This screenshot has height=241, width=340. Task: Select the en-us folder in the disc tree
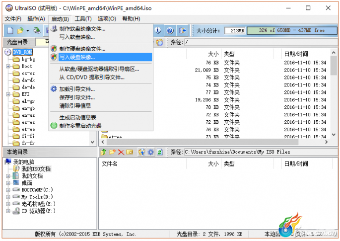(28, 115)
